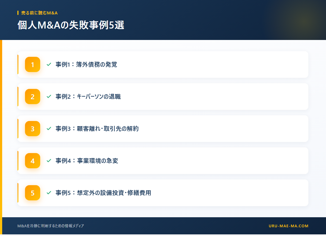The width and height of the screenshot is (326, 236).
Task: Click the orange number 1 badge
Action: pyautogui.click(x=33, y=64)
